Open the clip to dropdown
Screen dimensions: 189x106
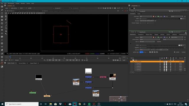147,42
